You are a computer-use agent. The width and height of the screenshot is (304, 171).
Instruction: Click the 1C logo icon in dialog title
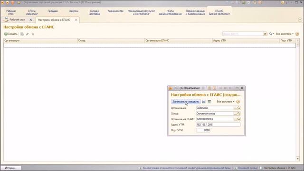[171, 88]
